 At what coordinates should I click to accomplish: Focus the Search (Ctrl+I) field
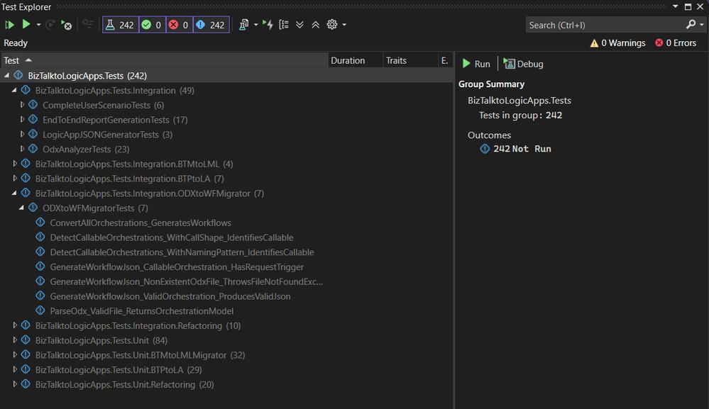pos(605,25)
